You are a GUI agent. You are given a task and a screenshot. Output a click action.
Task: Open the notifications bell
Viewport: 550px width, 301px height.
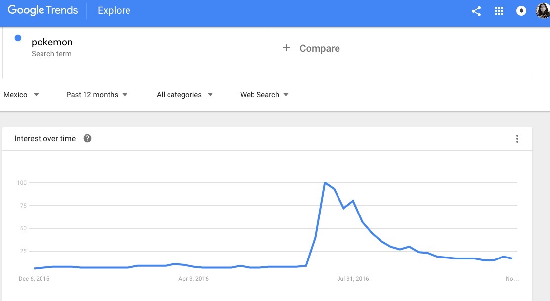[x=521, y=11]
